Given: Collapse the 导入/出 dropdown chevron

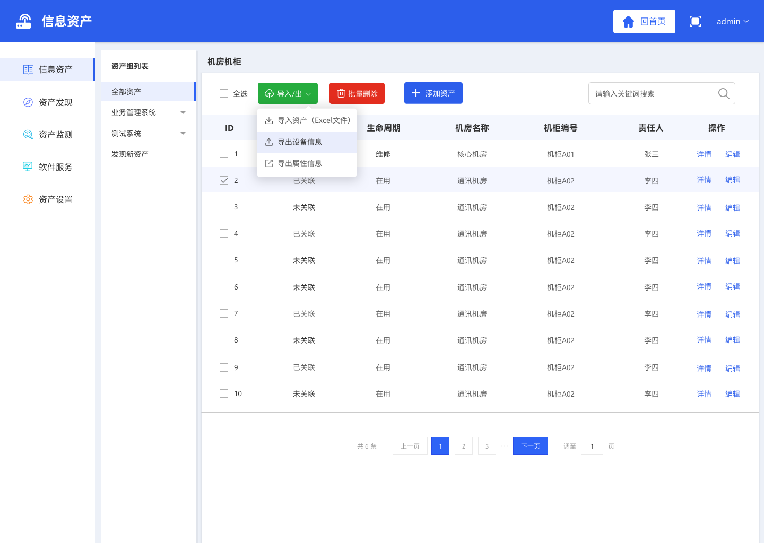Looking at the screenshot, I should pos(308,94).
